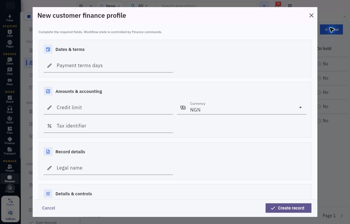The image size is (350, 224).
Task: Click the Dates & terms calendar icon
Action: [x=48, y=49]
